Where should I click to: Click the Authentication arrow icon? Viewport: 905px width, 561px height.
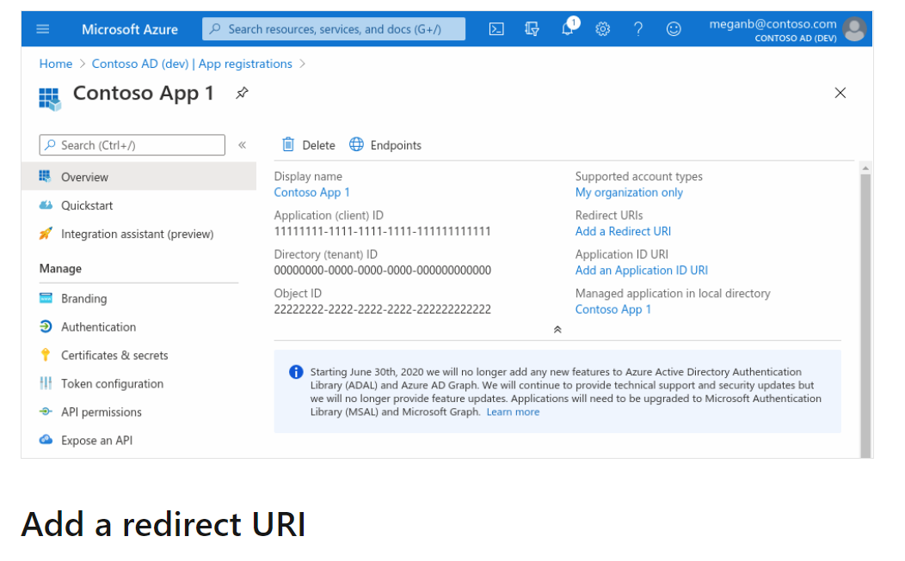click(x=46, y=326)
